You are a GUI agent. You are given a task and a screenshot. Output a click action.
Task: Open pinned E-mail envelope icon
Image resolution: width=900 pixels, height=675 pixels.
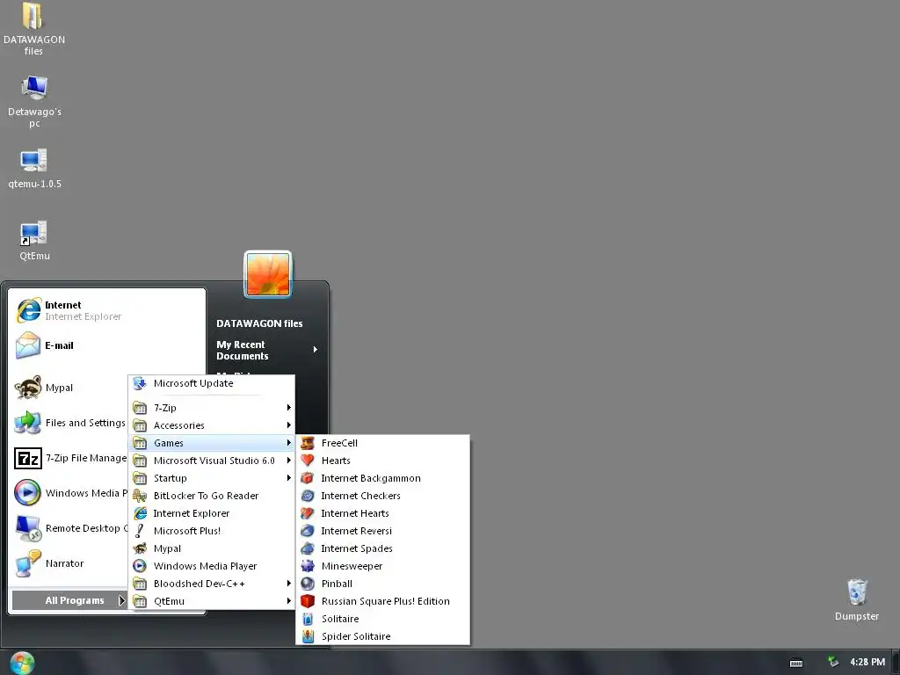[27, 345]
